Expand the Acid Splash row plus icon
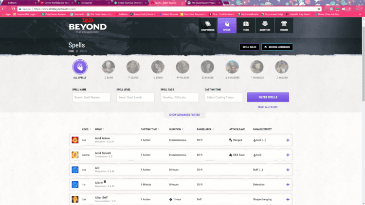This screenshot has height=205, width=365. (x=288, y=155)
